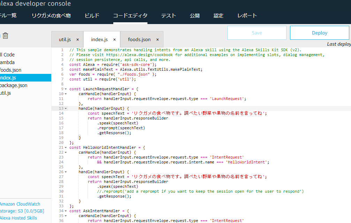Switch to the util.js editor tab
The width and height of the screenshot is (351, 223).
[65, 40]
